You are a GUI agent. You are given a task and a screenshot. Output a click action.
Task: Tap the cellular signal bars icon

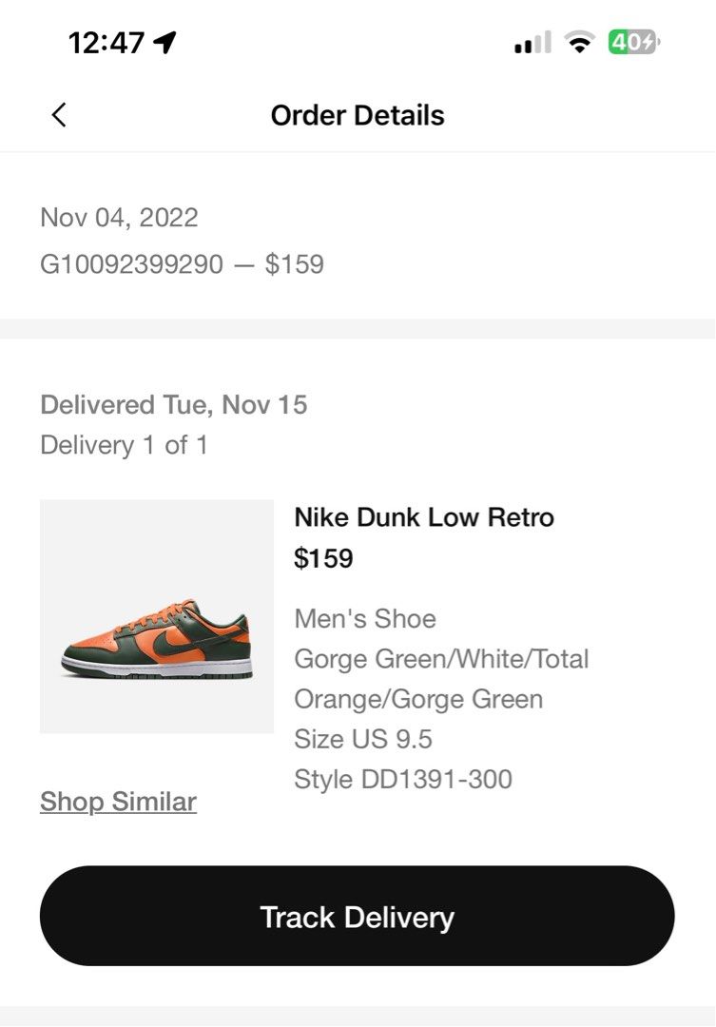(532, 43)
